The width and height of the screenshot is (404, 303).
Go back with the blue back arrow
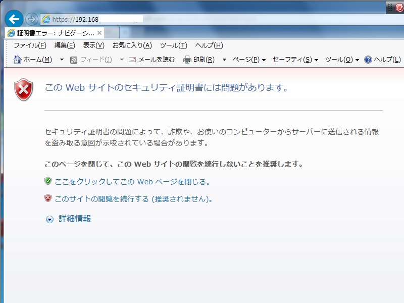tap(14, 19)
